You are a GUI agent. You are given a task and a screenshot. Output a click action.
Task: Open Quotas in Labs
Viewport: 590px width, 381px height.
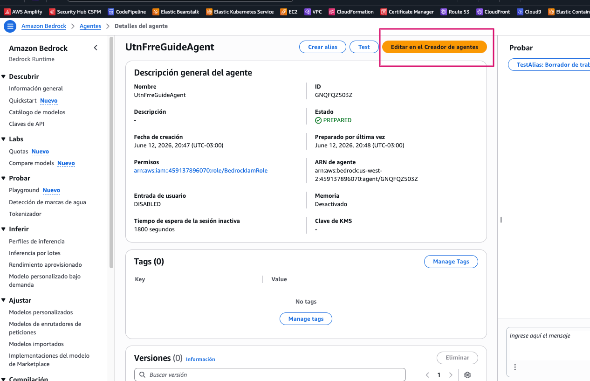pos(19,151)
